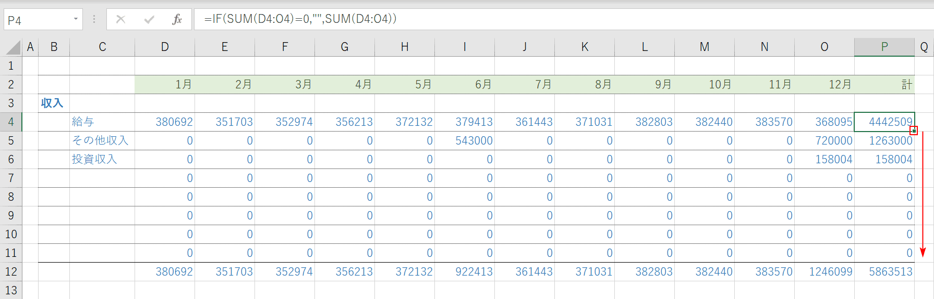The width and height of the screenshot is (934, 299).
Task: Click cell P6 showing 158004
Action: click(x=884, y=159)
